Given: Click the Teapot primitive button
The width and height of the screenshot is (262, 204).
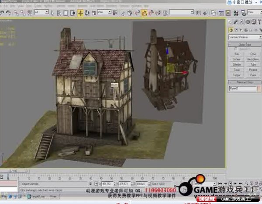Looking at the screenshot, I should (237, 75).
